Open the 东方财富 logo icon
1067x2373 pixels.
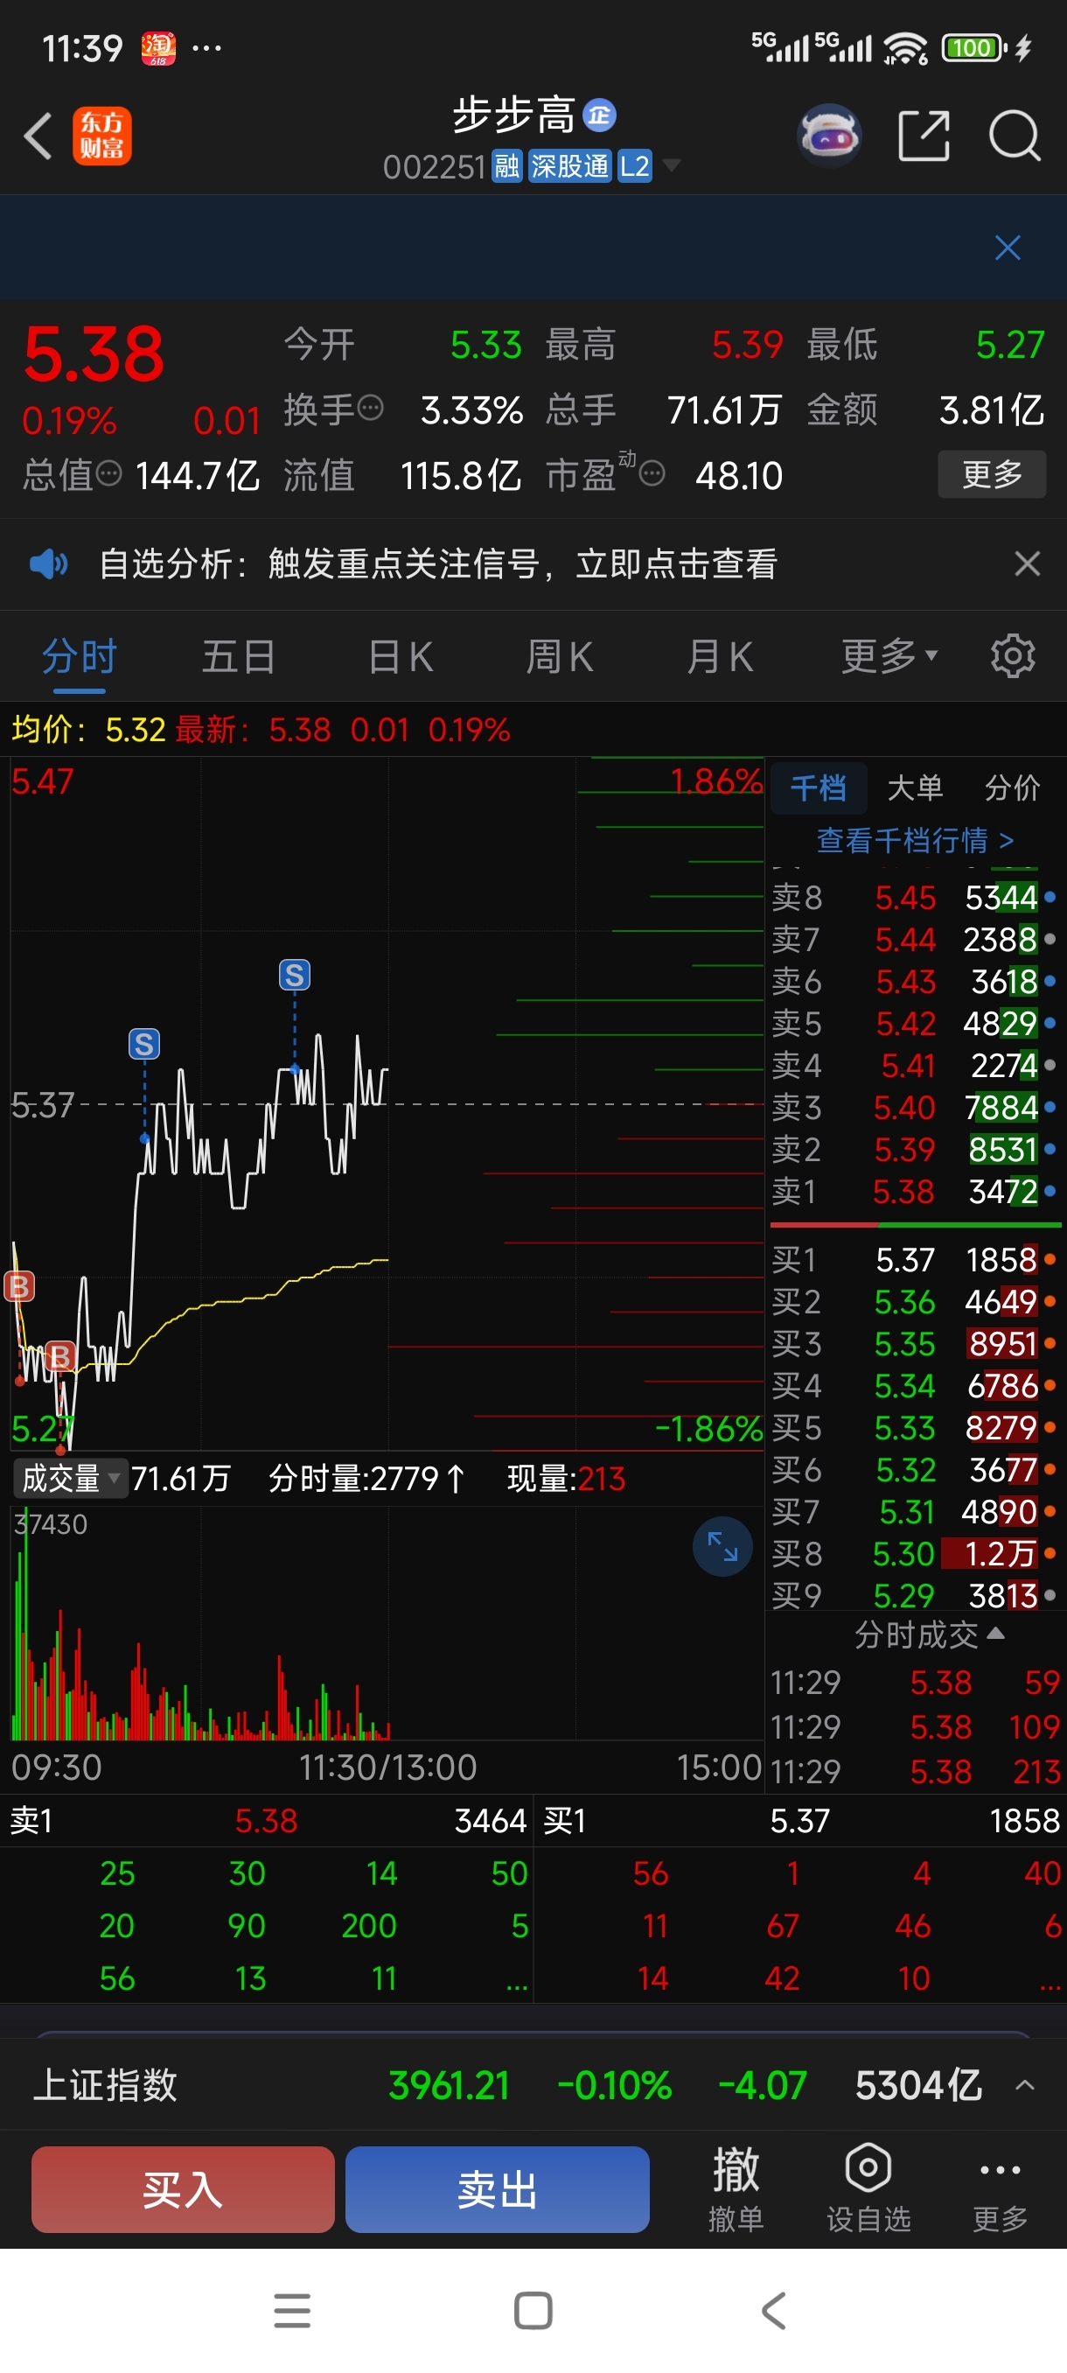point(102,136)
